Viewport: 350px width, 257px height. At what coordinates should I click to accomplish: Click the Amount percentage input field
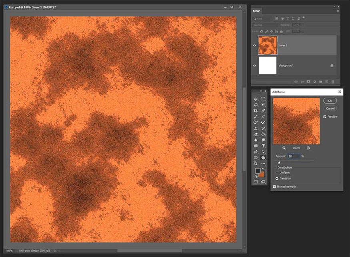[x=294, y=156]
